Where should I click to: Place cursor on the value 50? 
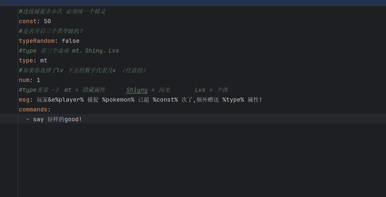tap(47, 21)
